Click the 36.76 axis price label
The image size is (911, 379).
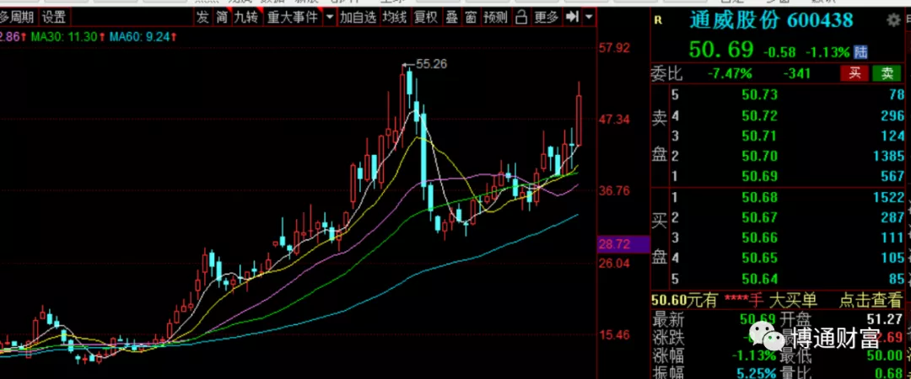pyautogui.click(x=614, y=191)
